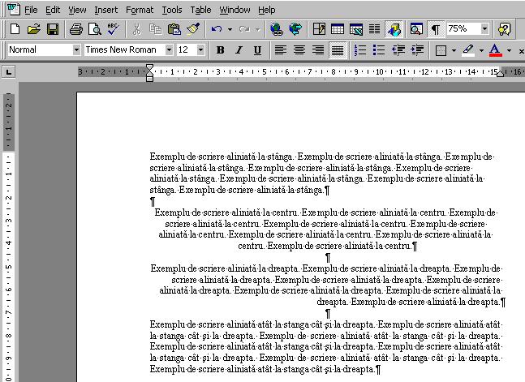
Task: Apply bulleted list formatting
Action: coord(379,50)
